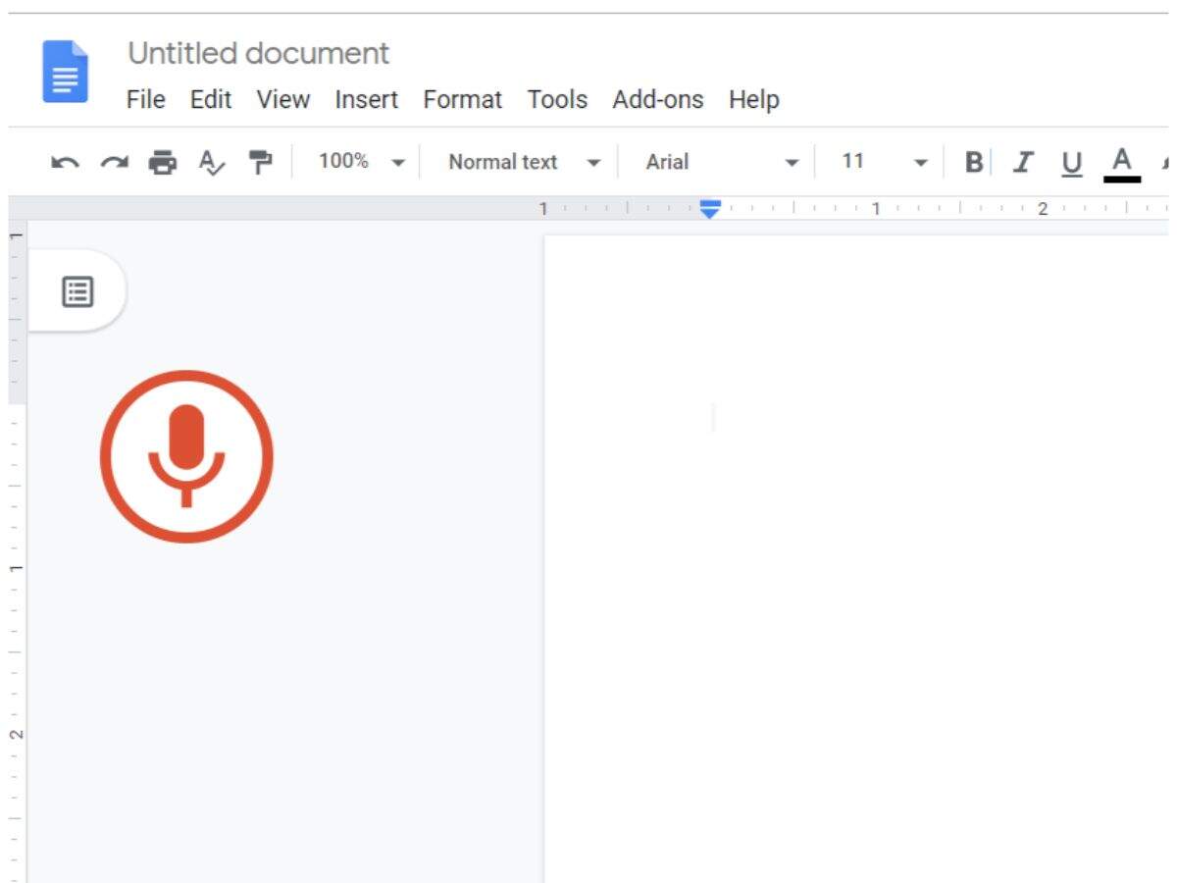Toggle bold formatting
The height and width of the screenshot is (883, 1177).
(x=973, y=162)
